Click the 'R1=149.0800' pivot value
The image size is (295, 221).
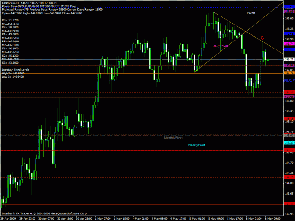[10, 34]
